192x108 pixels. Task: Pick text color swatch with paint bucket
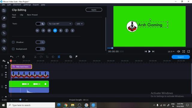[40, 24]
